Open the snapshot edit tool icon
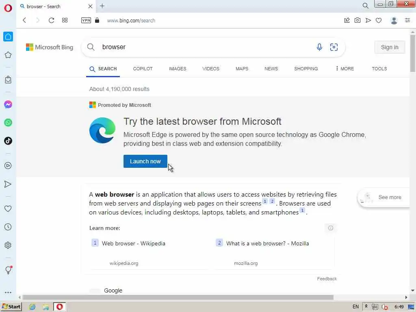 347,20
